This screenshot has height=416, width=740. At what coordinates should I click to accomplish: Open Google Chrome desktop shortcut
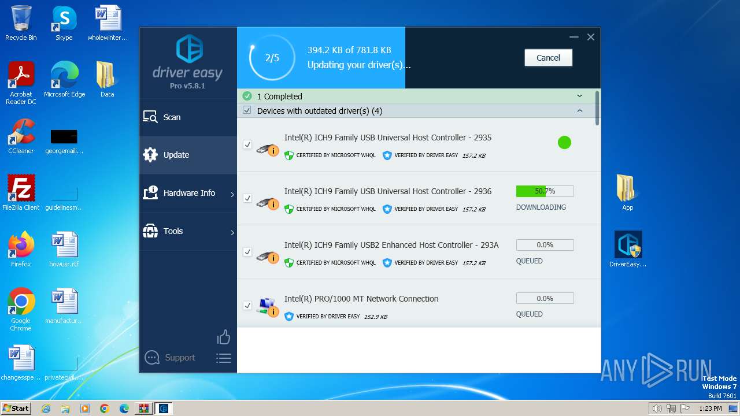[21, 310]
